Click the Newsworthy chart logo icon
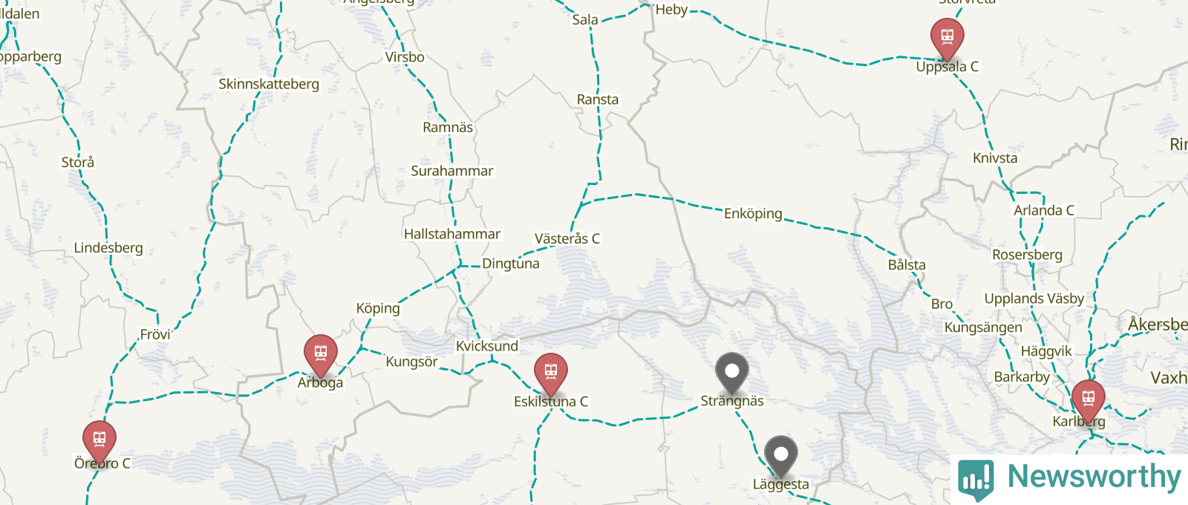The image size is (1188, 505). [x=976, y=480]
